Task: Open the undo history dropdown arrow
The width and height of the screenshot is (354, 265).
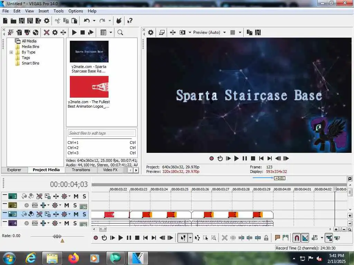Action: point(94,21)
